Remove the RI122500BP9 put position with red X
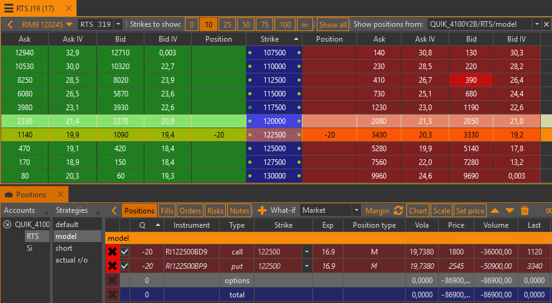552x303 pixels. click(x=113, y=266)
